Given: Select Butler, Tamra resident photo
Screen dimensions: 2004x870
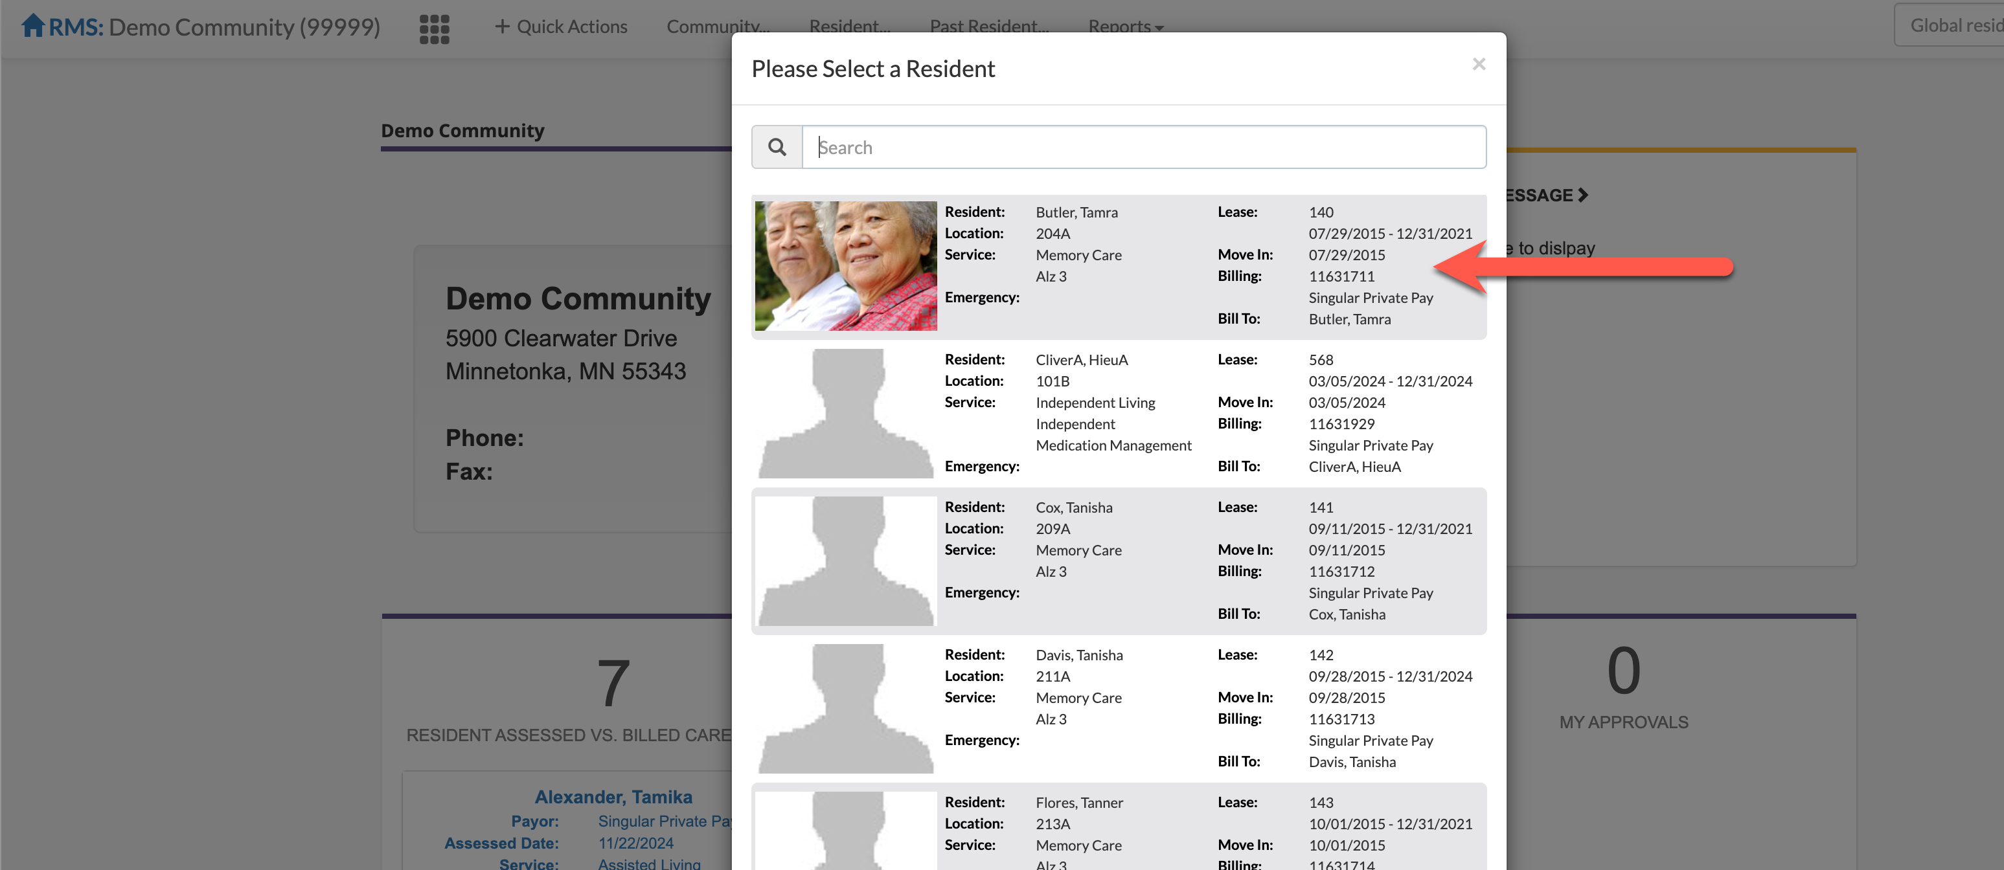Looking at the screenshot, I should (x=846, y=266).
